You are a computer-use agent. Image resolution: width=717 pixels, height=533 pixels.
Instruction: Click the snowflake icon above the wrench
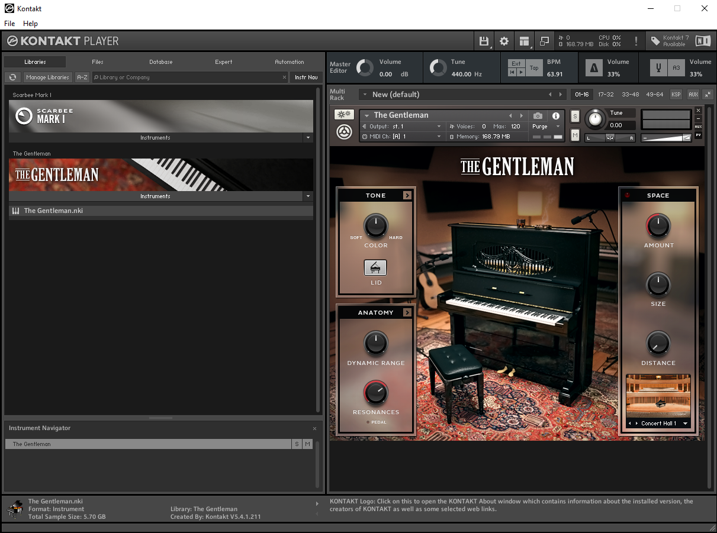pos(344,115)
